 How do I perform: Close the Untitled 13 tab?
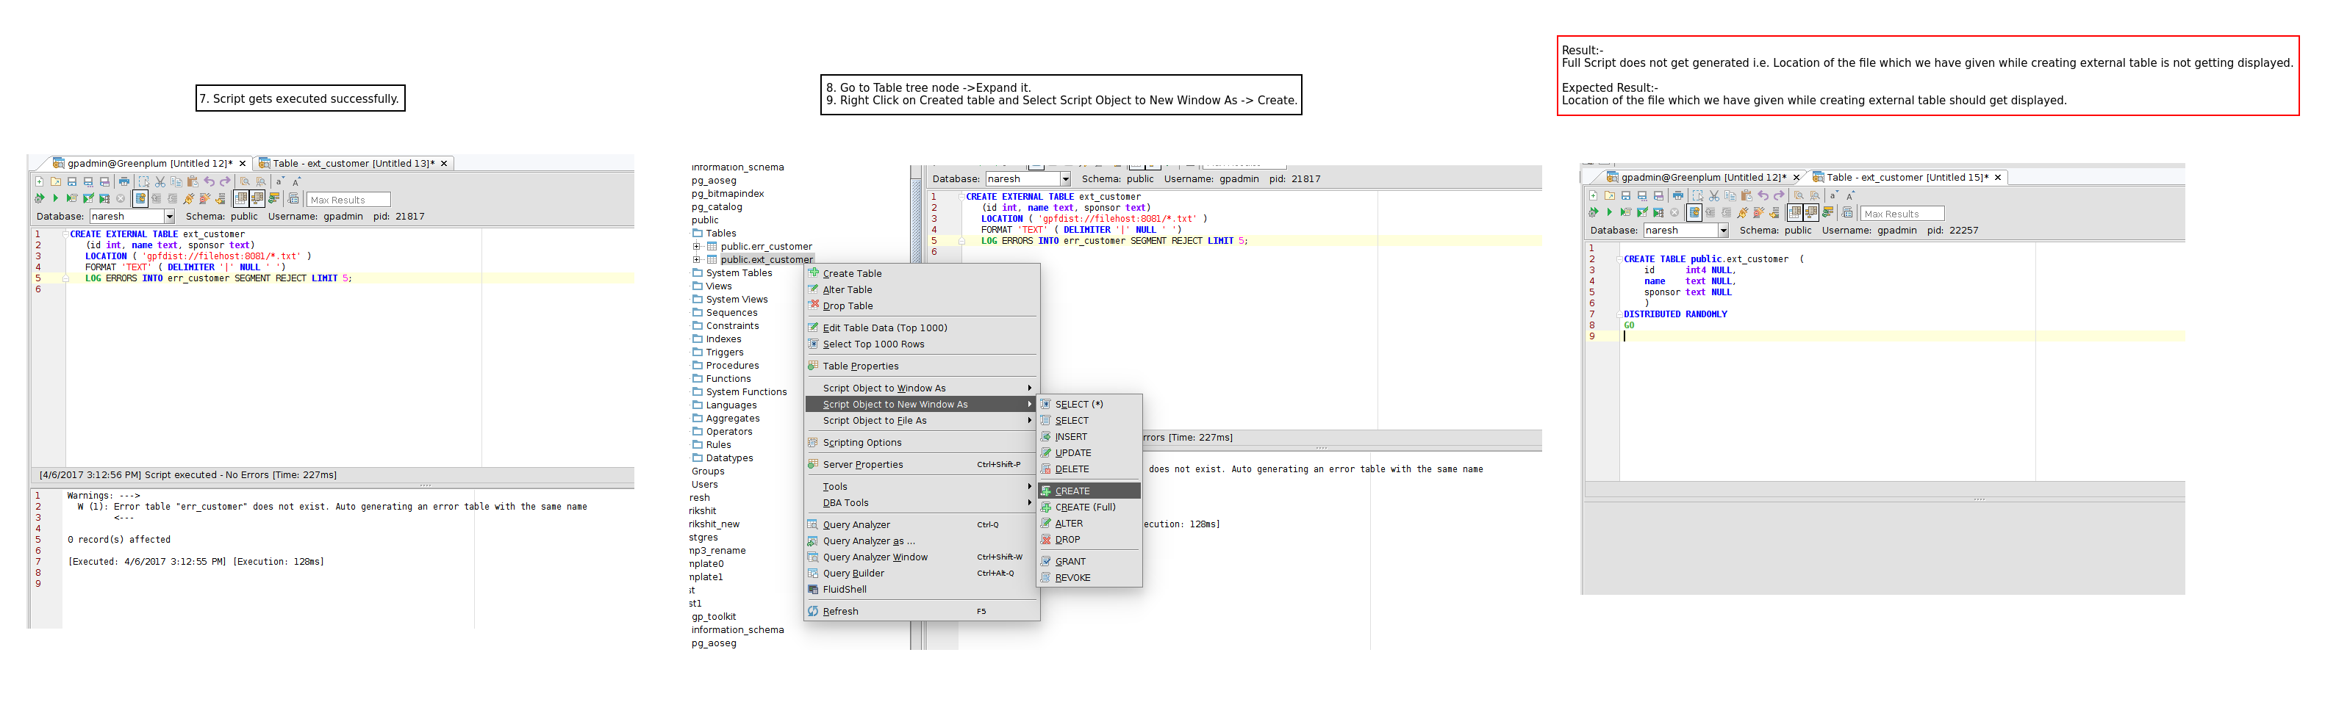[x=444, y=164]
